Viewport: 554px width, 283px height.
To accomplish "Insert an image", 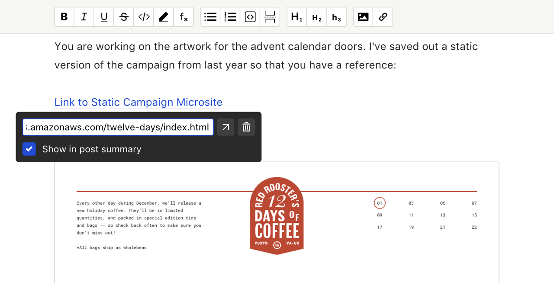I will (363, 17).
